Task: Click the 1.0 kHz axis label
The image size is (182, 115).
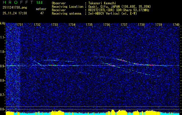Action: click(2, 52)
